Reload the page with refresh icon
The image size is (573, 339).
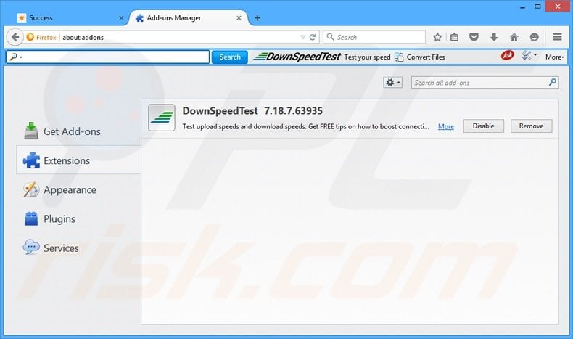313,37
